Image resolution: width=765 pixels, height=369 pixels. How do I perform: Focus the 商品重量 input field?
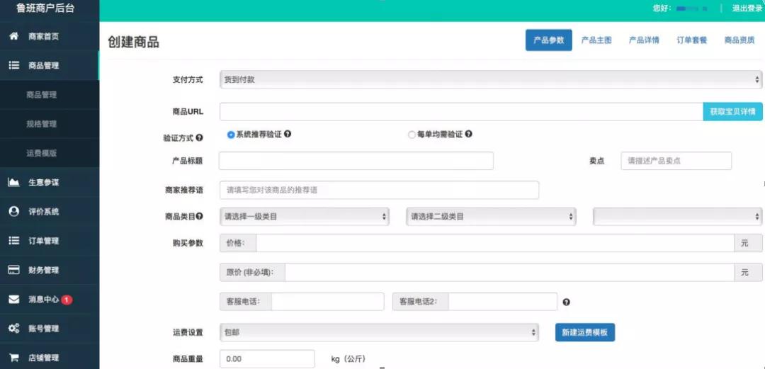(x=267, y=359)
